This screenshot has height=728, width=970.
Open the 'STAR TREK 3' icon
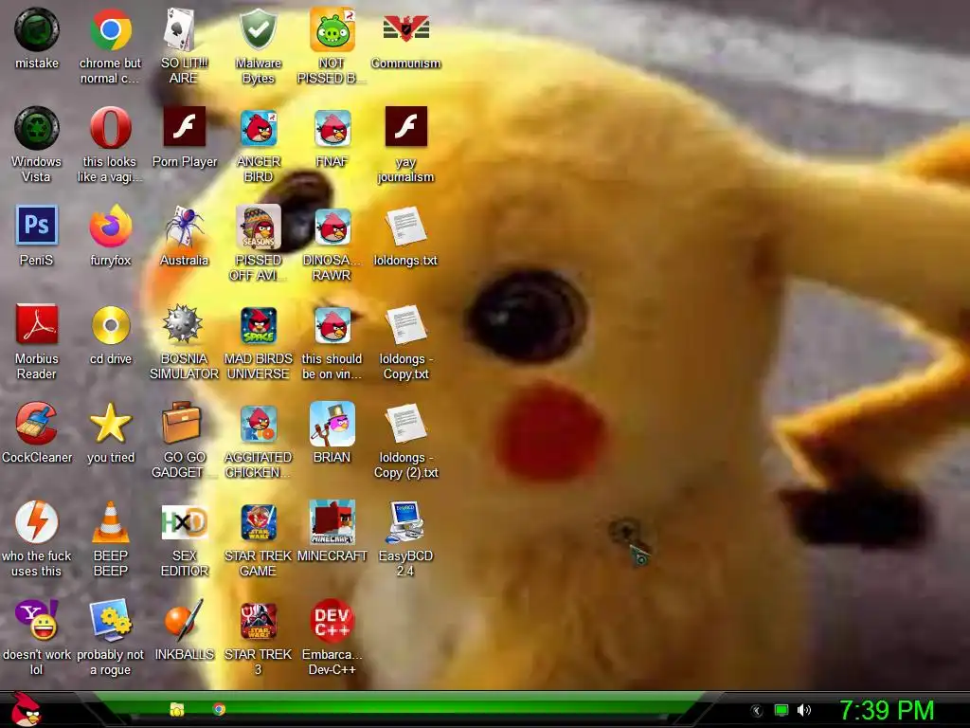click(x=258, y=620)
